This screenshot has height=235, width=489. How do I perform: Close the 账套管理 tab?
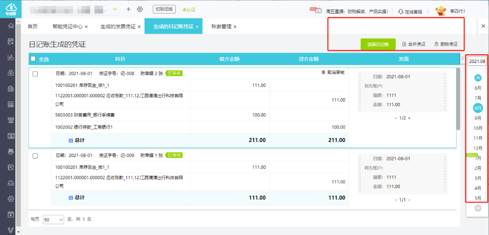(235, 27)
